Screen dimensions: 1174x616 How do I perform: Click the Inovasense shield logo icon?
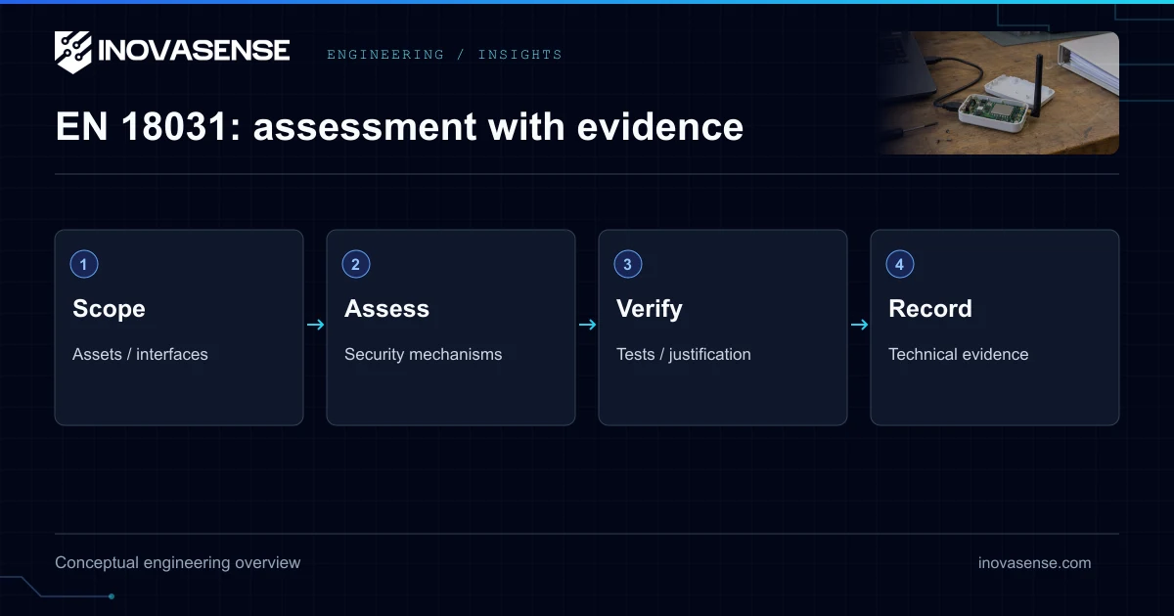tap(73, 52)
